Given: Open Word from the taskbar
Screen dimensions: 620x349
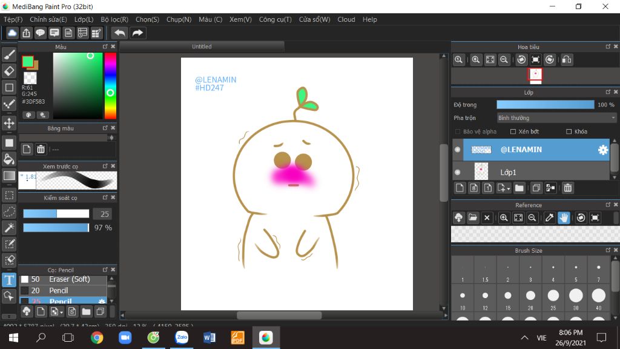Looking at the screenshot, I should (x=209, y=337).
